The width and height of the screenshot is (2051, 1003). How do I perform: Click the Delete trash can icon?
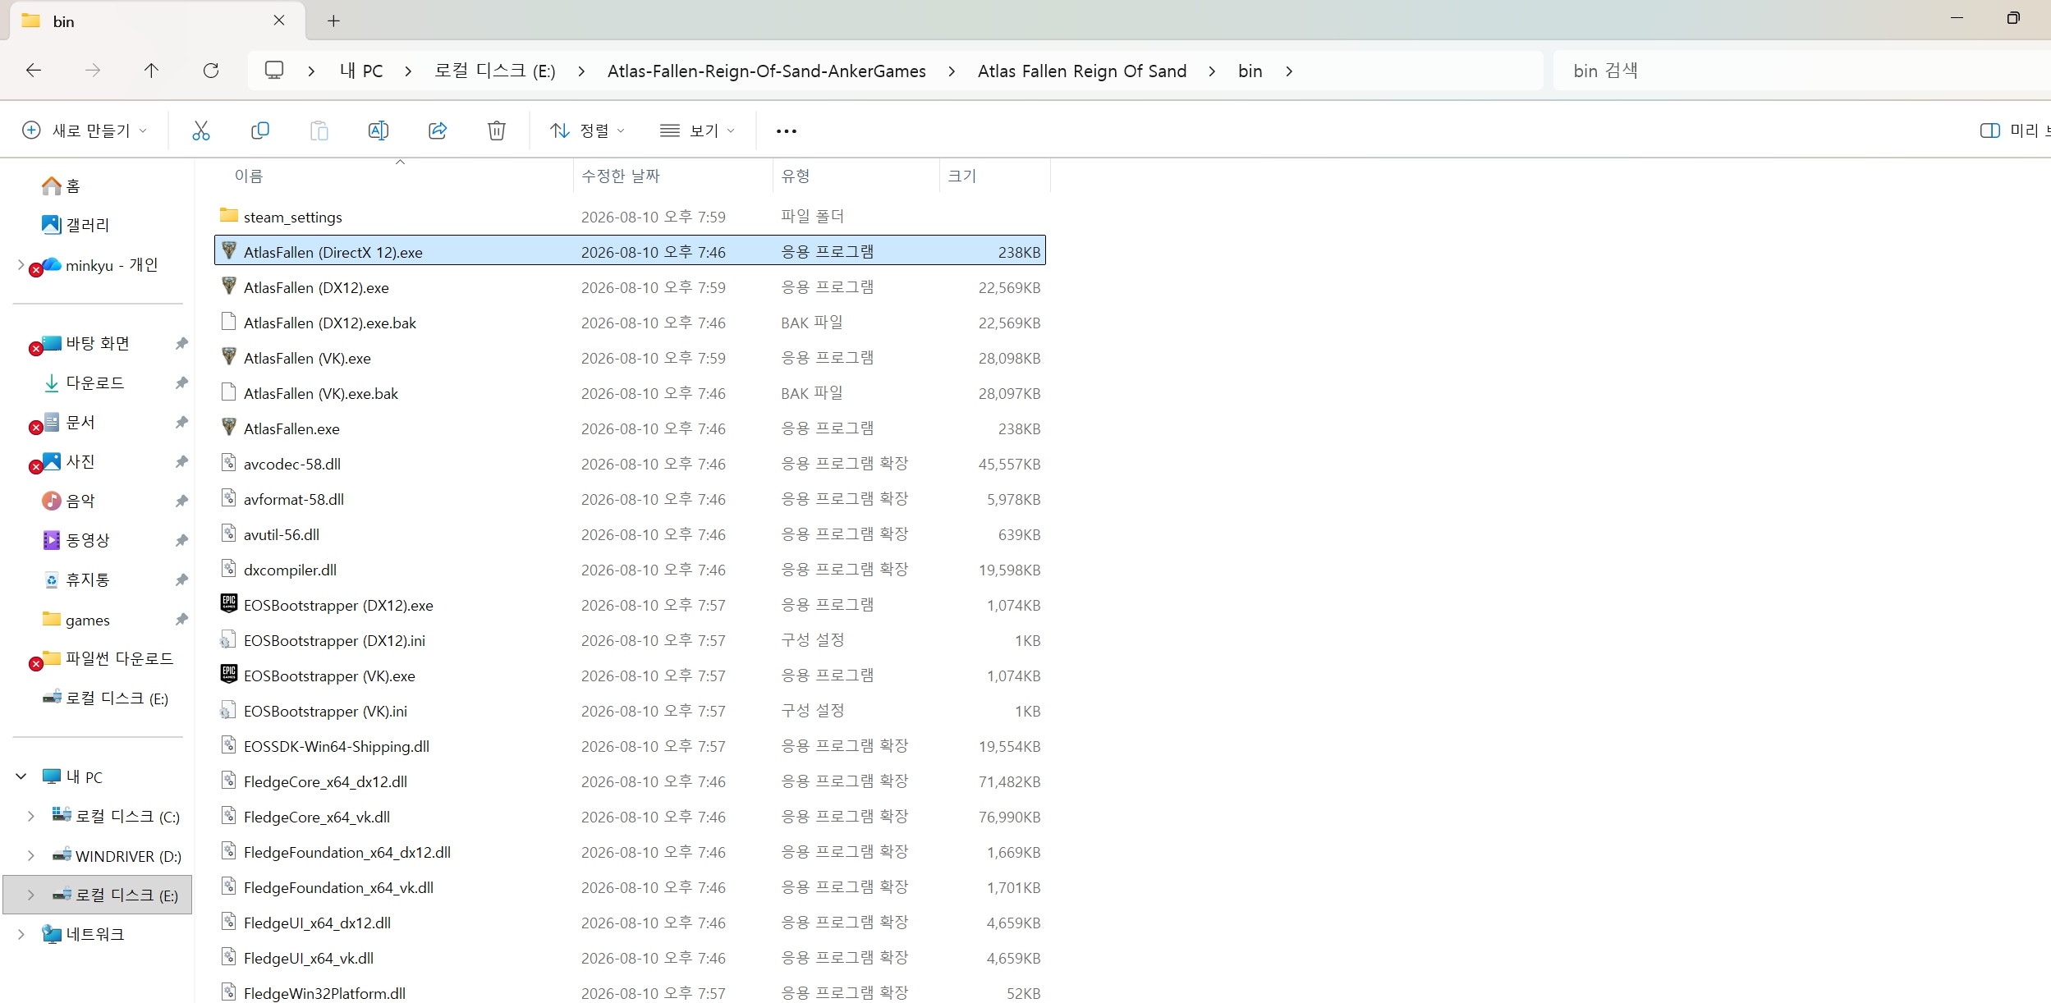coord(497,131)
